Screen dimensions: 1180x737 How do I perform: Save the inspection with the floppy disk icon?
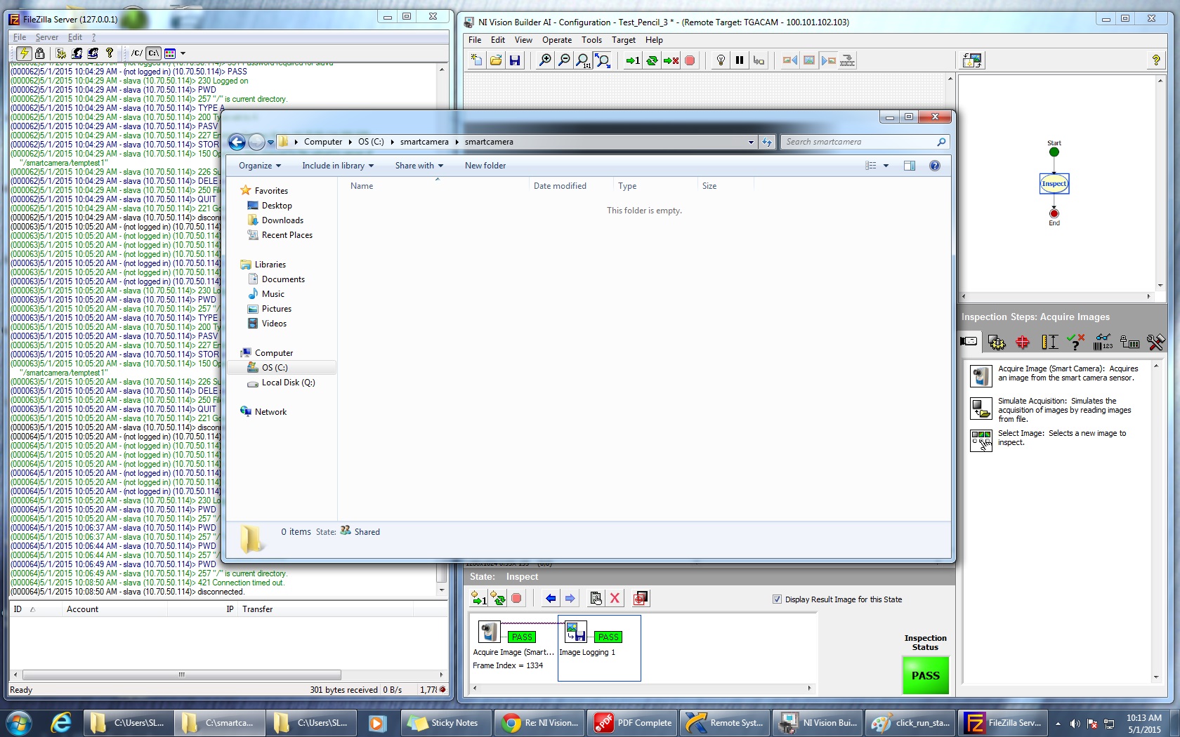pyautogui.click(x=515, y=60)
